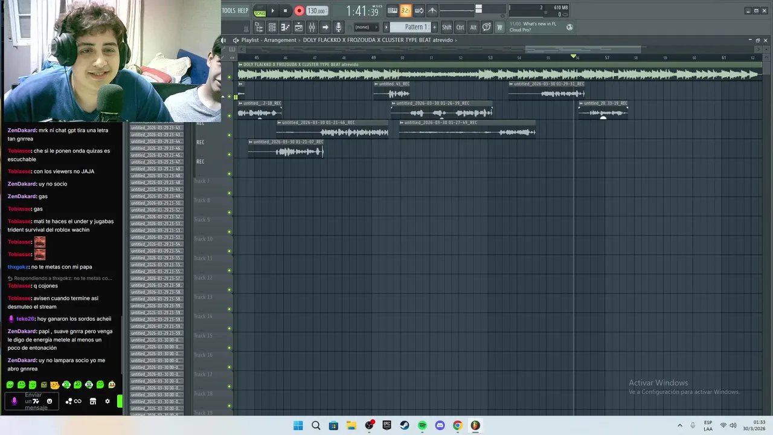Screen dimensions: 773x435
Task: Mute the track holding untitled_..45_REC
Action: 229,96
